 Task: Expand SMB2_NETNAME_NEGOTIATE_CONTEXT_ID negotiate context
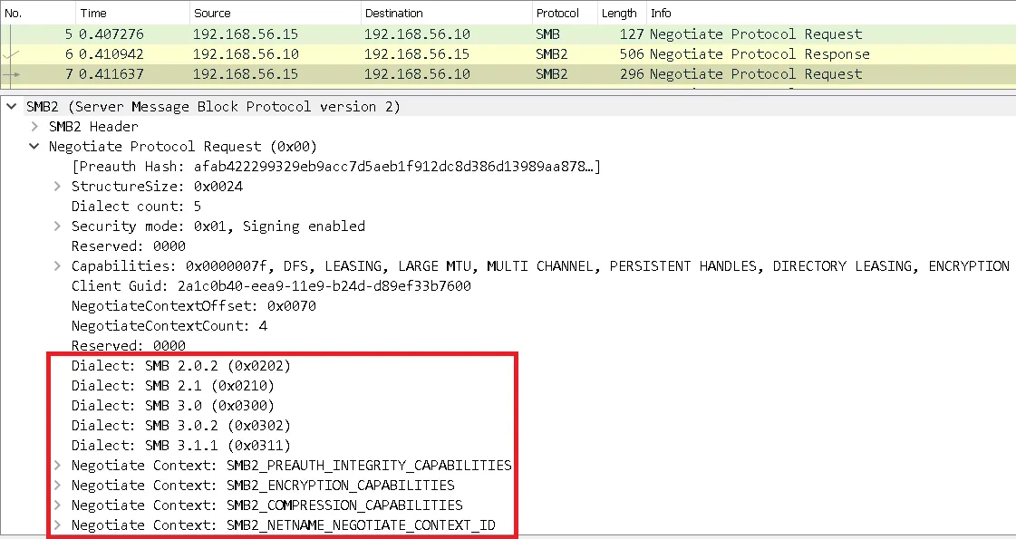(x=56, y=525)
